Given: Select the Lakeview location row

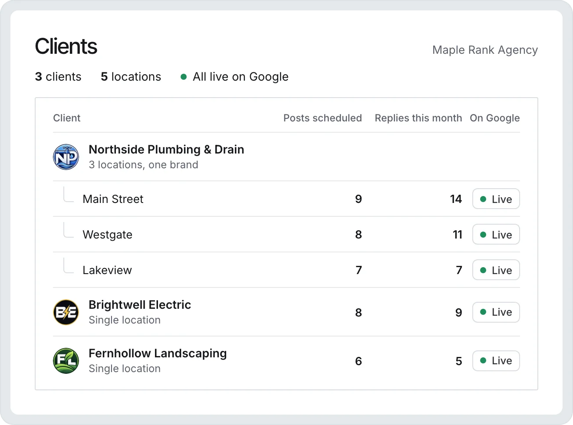Looking at the screenshot, I should pos(286,270).
